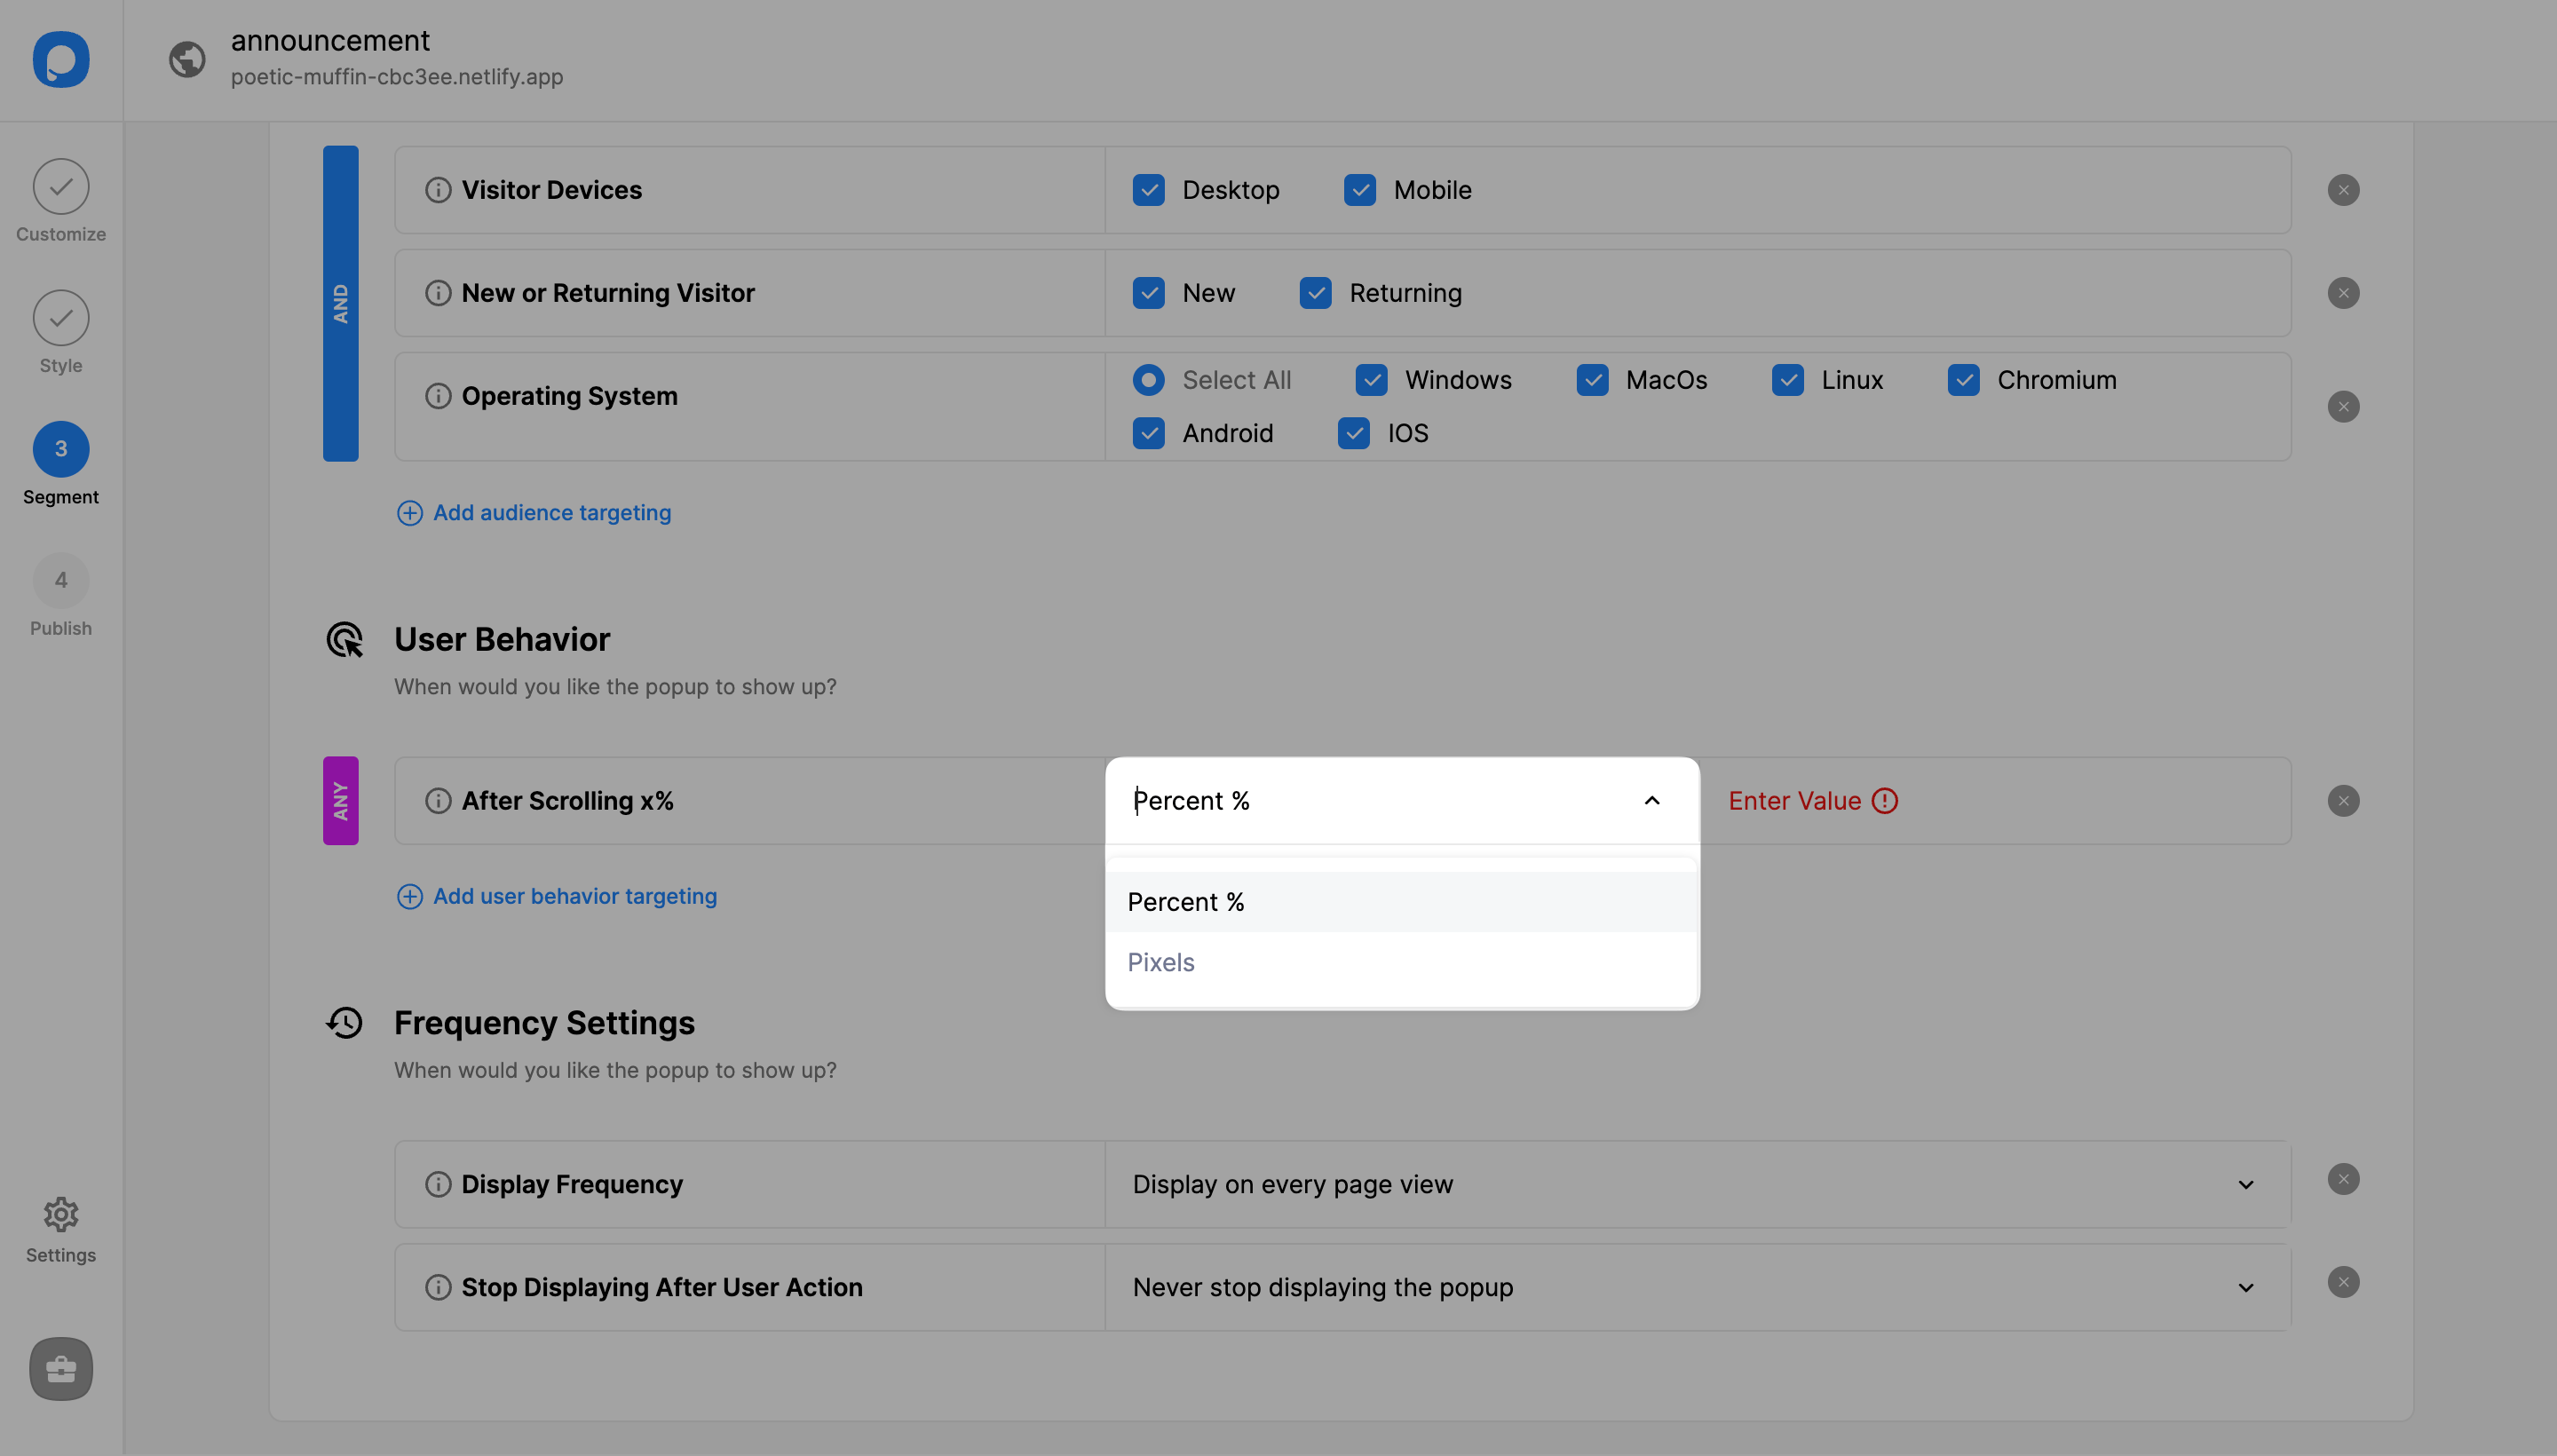Click the Style step icon

pyautogui.click(x=61, y=316)
